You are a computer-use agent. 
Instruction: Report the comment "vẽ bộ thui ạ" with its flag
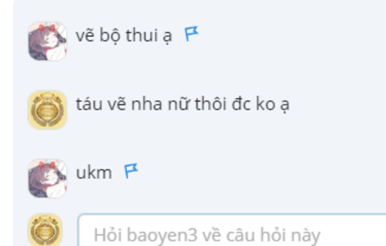pos(191,34)
